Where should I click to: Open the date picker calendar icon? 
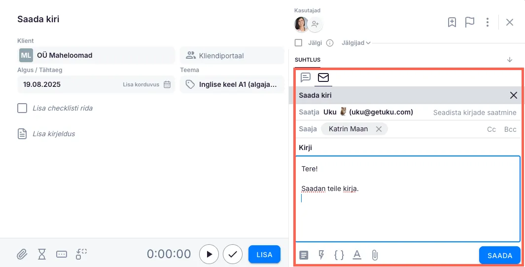pyautogui.click(x=167, y=84)
